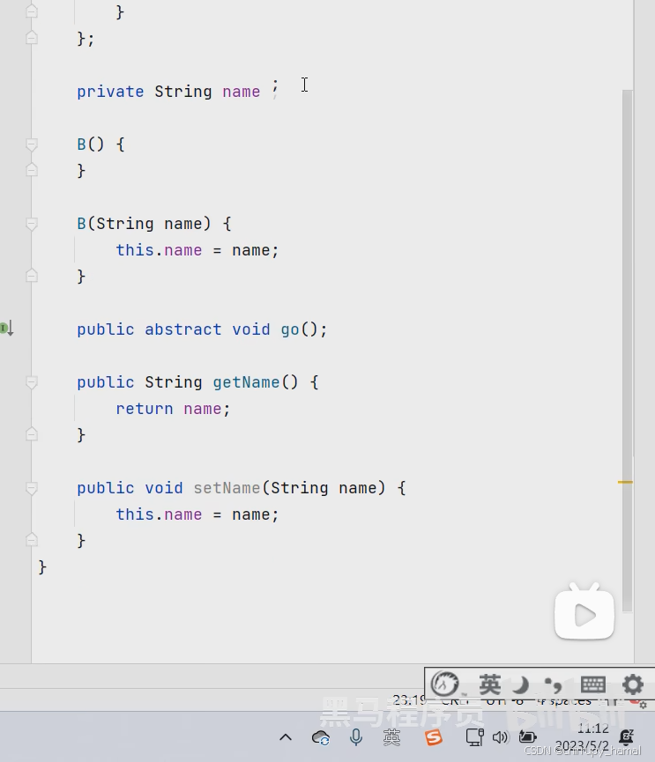Screen dimensions: 655x762
Task: Click the 'getName' method name
Action: pos(246,382)
